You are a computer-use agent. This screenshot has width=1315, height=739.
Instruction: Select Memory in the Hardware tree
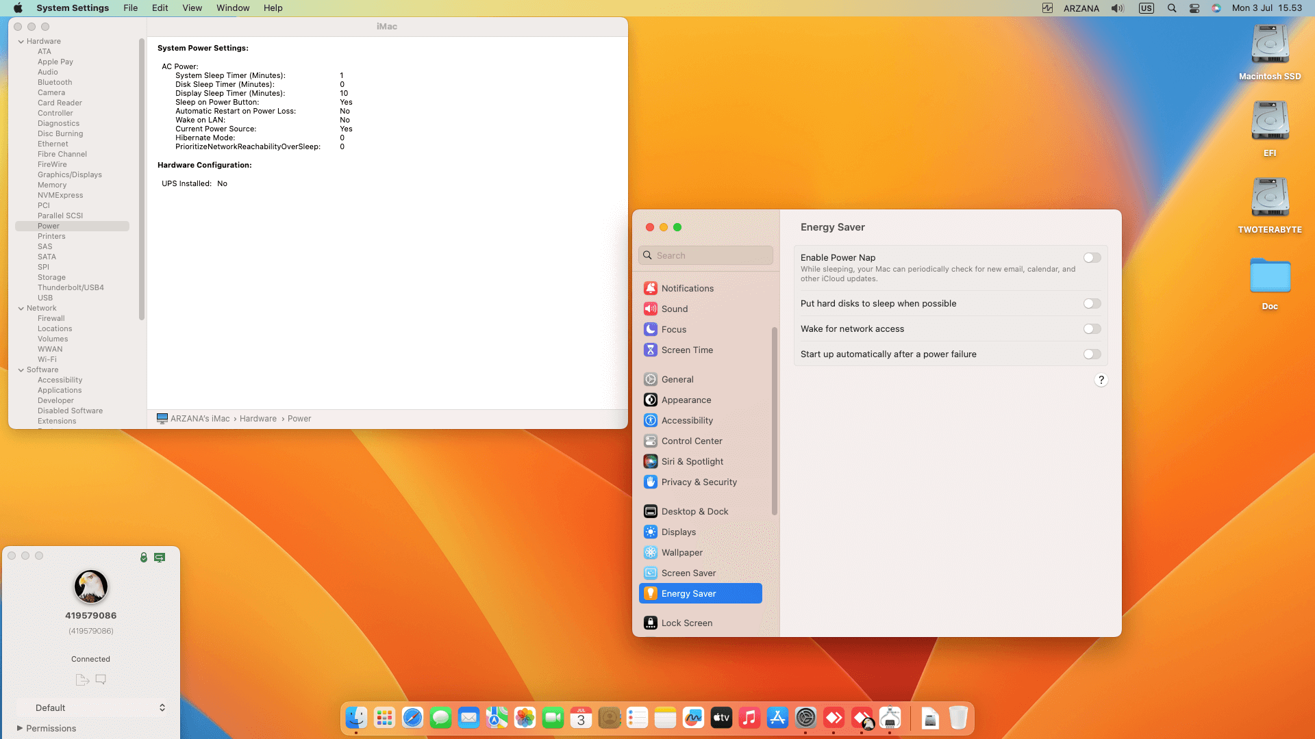[x=52, y=185]
